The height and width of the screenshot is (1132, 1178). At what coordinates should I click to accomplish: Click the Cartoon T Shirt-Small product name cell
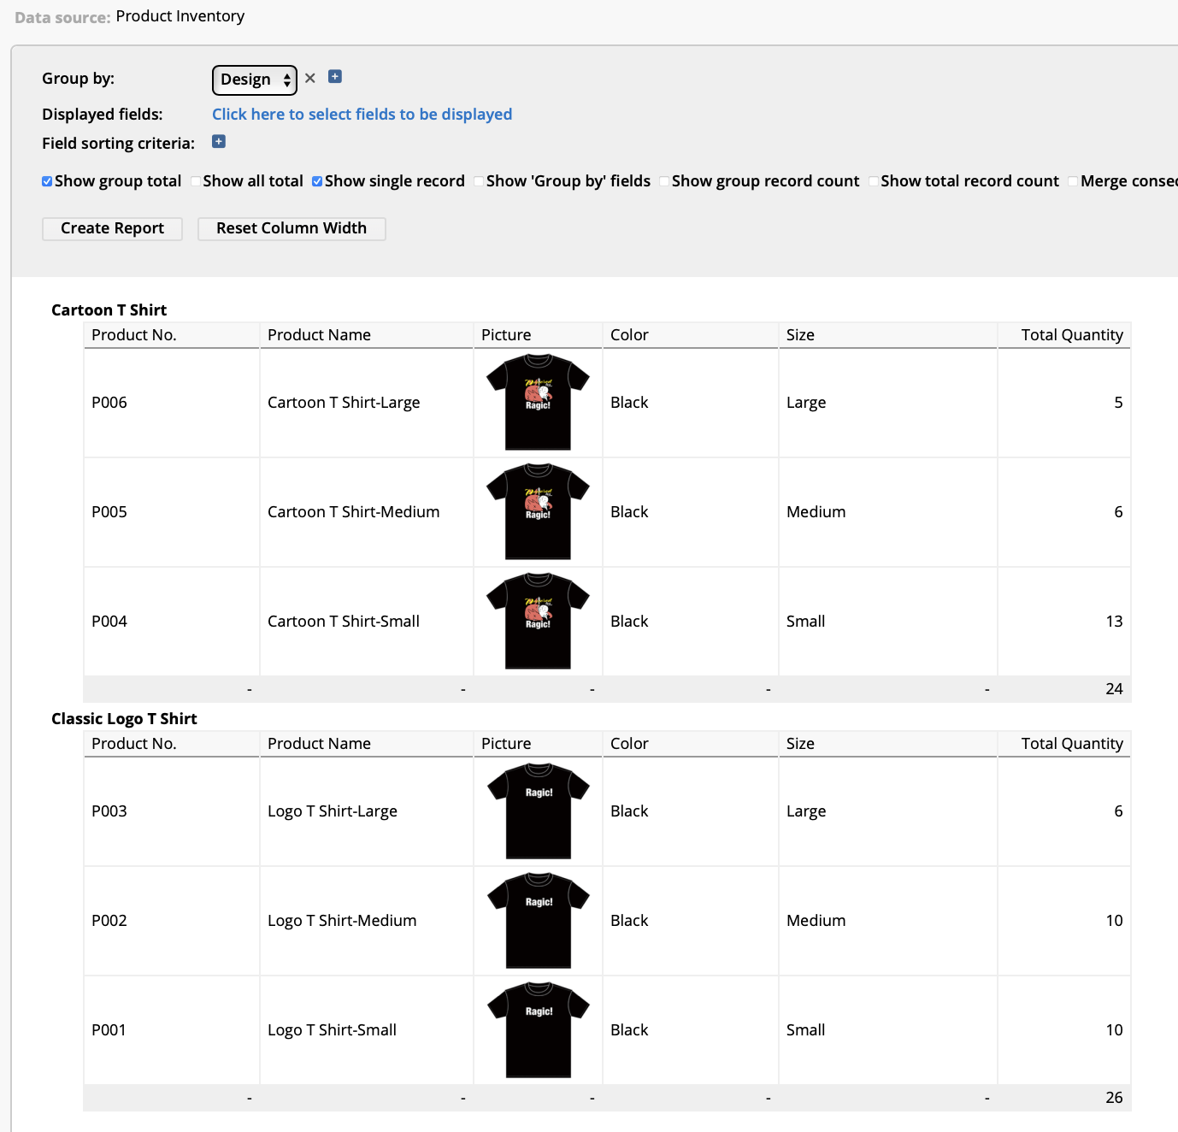click(344, 622)
